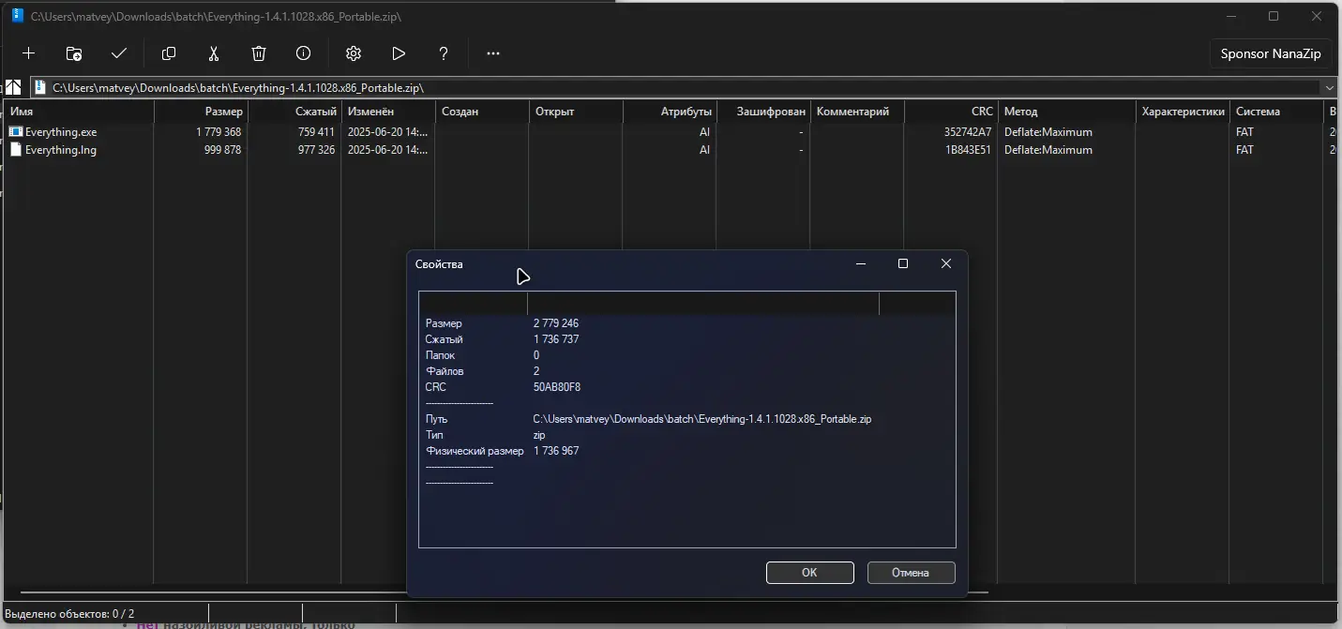Click the up-one-level folder icon

[13, 87]
